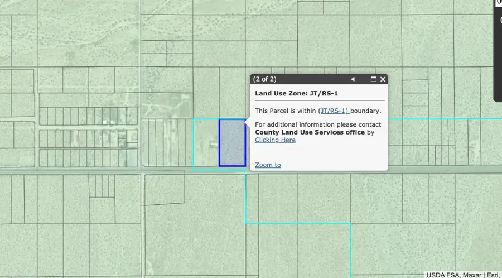Click the "This Parcel is within" text
This screenshot has height=278, width=502.
tap(285, 111)
